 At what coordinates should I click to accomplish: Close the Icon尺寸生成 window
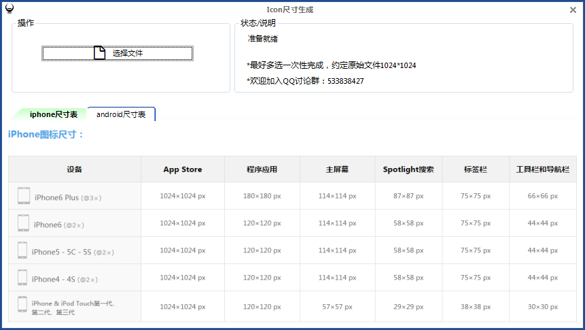573,10
